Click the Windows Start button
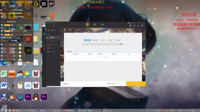The height and width of the screenshot is (112, 200). (x=2, y=111)
